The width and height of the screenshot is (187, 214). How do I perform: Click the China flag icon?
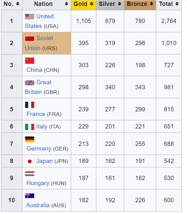30,61
